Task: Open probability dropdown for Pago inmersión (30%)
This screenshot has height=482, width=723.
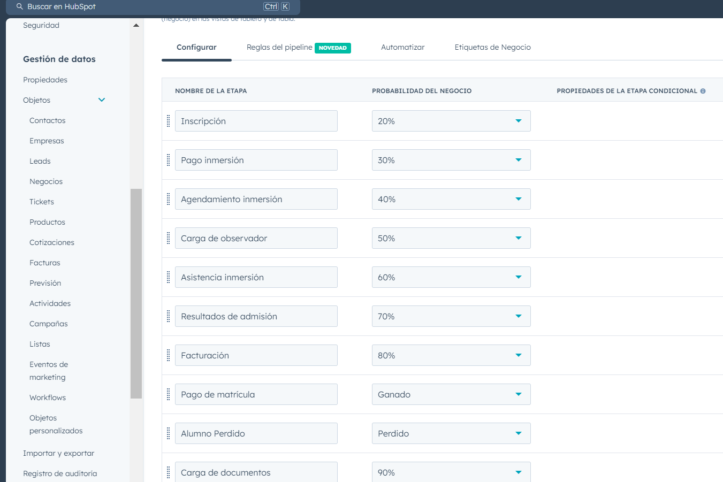Action: click(451, 160)
